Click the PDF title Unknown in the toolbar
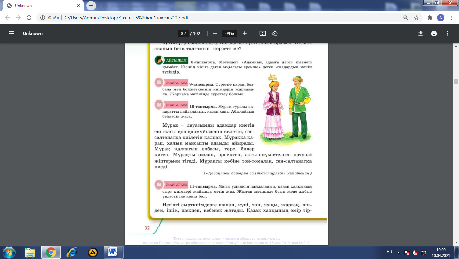Viewport: 459px width, 259px height. click(x=33, y=33)
